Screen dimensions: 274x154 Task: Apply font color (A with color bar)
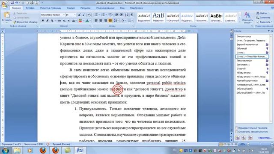(x=87, y=21)
